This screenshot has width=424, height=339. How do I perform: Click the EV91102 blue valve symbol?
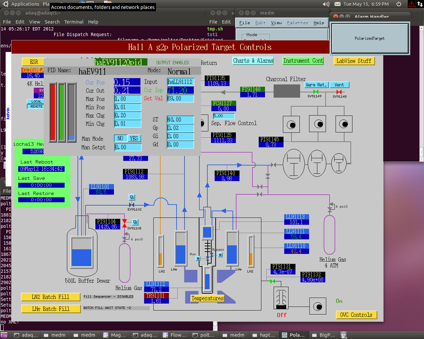coord(132,205)
